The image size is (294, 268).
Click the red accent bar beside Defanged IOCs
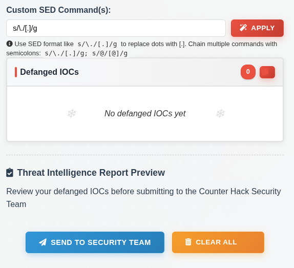click(16, 72)
